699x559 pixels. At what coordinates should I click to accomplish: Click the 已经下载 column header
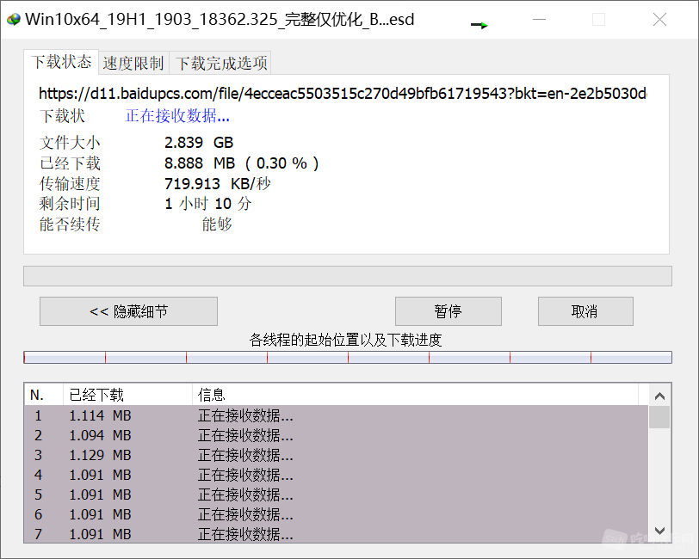pyautogui.click(x=127, y=395)
